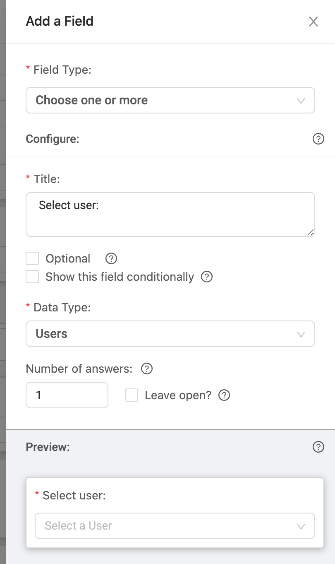Close the Add a Field panel
The height and width of the screenshot is (564, 335).
tap(313, 22)
